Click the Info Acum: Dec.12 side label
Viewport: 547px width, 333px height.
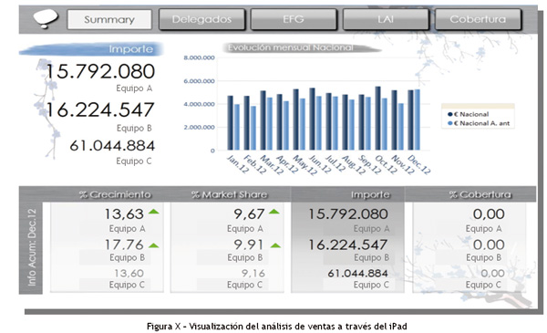tap(31, 247)
